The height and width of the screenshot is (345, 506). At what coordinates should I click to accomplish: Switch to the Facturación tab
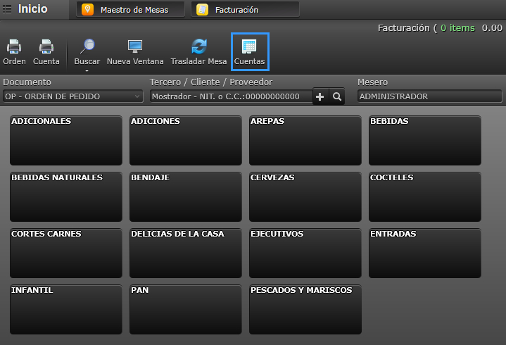[245, 9]
